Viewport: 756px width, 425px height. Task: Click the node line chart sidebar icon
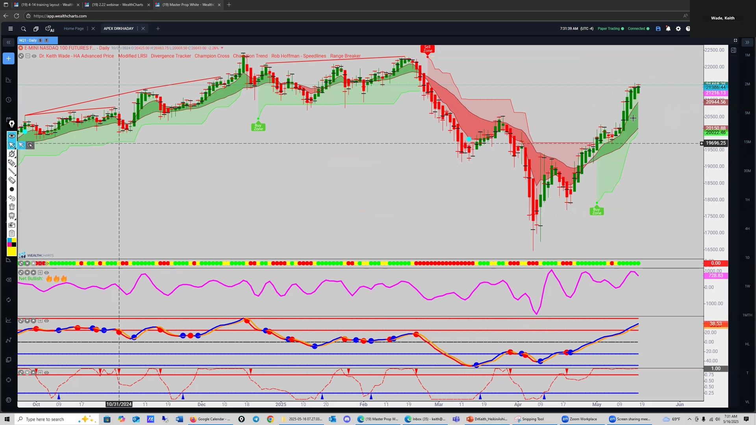[x=9, y=340]
